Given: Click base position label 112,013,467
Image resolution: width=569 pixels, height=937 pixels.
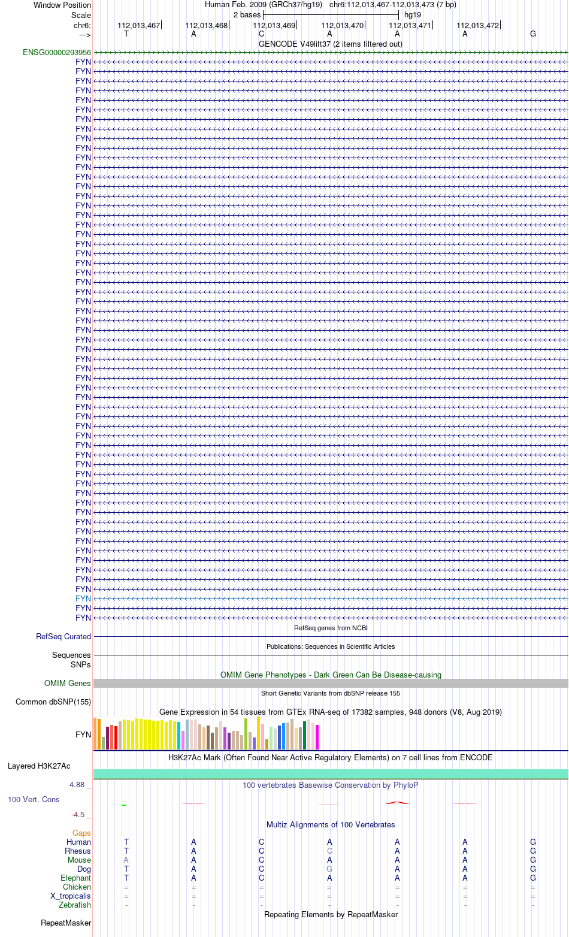Looking at the screenshot, I should click(x=139, y=26).
